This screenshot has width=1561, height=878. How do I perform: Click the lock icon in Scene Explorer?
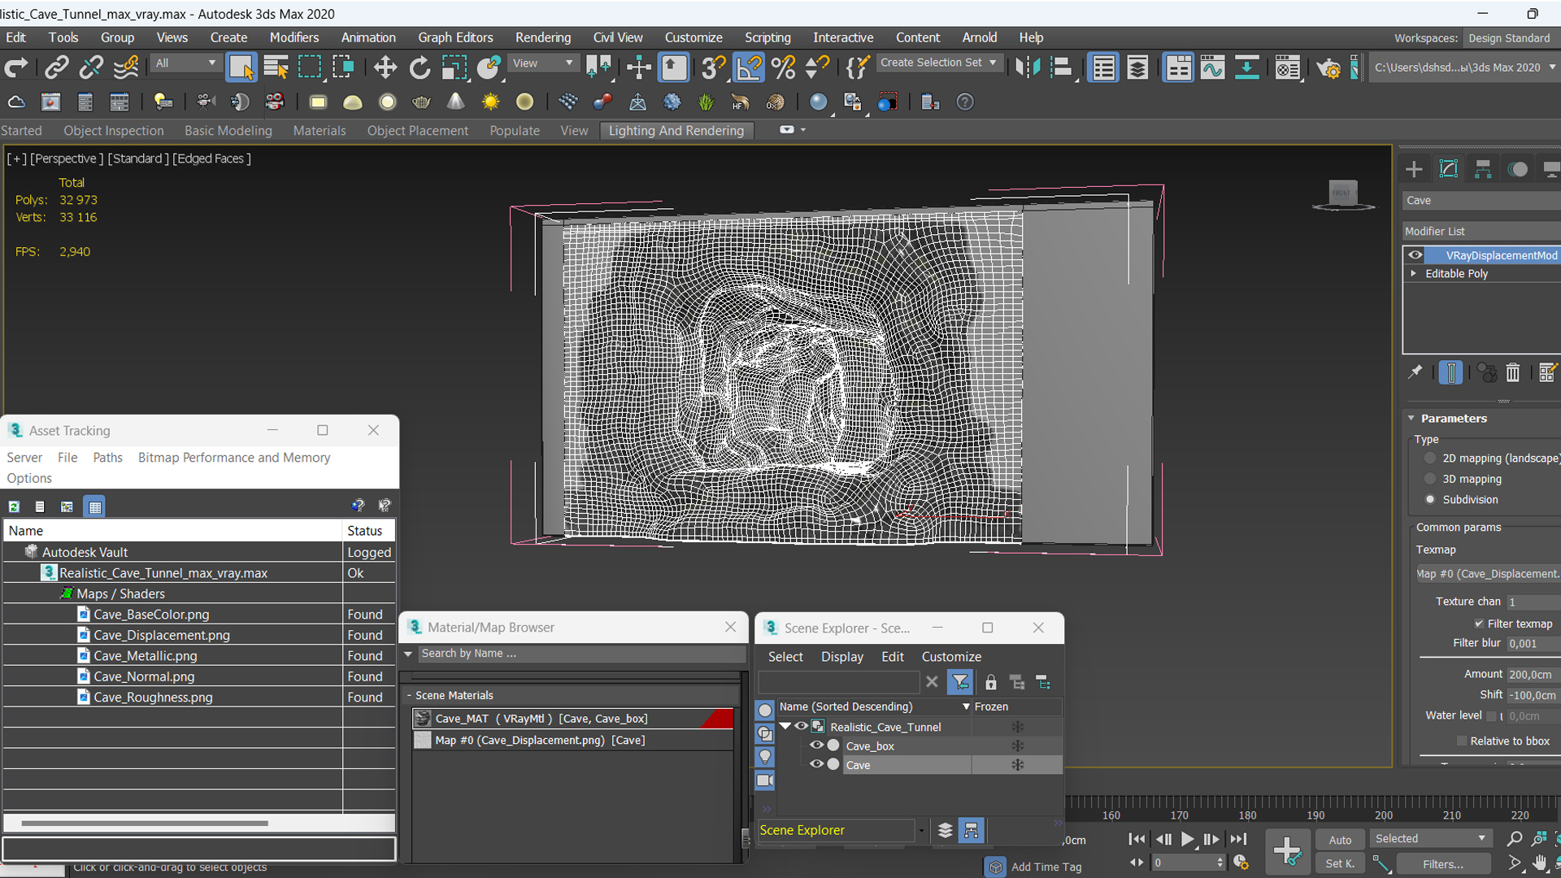(x=990, y=682)
